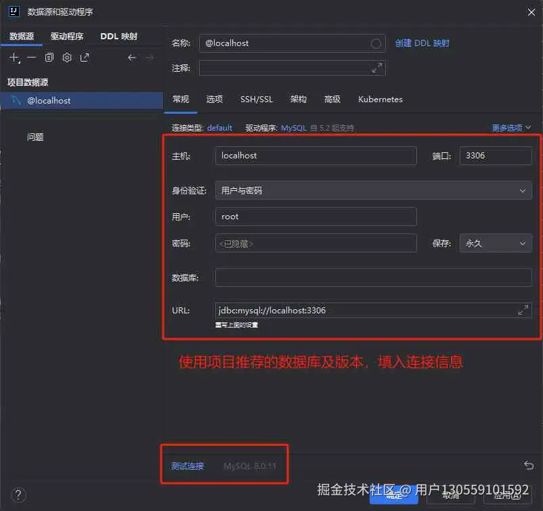Image resolution: width=543 pixels, height=511 pixels.
Task: Open the 身份验证 authentication dropdown
Action: [x=373, y=190]
